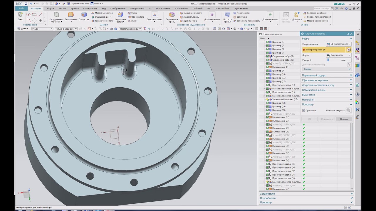Click the Обрезка тела (Trim Body) tool
This screenshot has height=211, width=376.
point(136,17)
